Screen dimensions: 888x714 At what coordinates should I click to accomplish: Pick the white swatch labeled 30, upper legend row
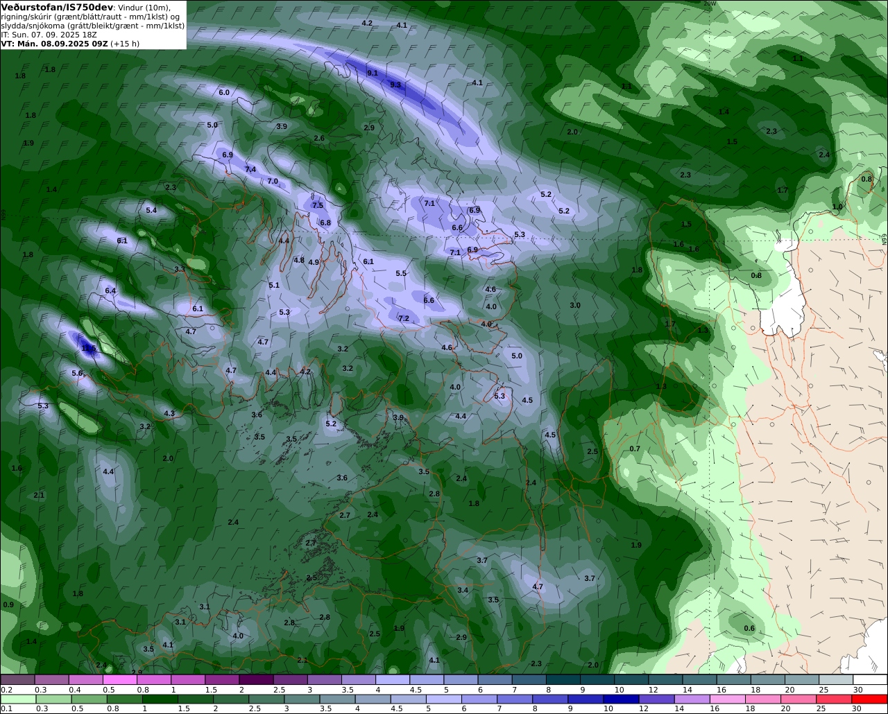coord(870,680)
